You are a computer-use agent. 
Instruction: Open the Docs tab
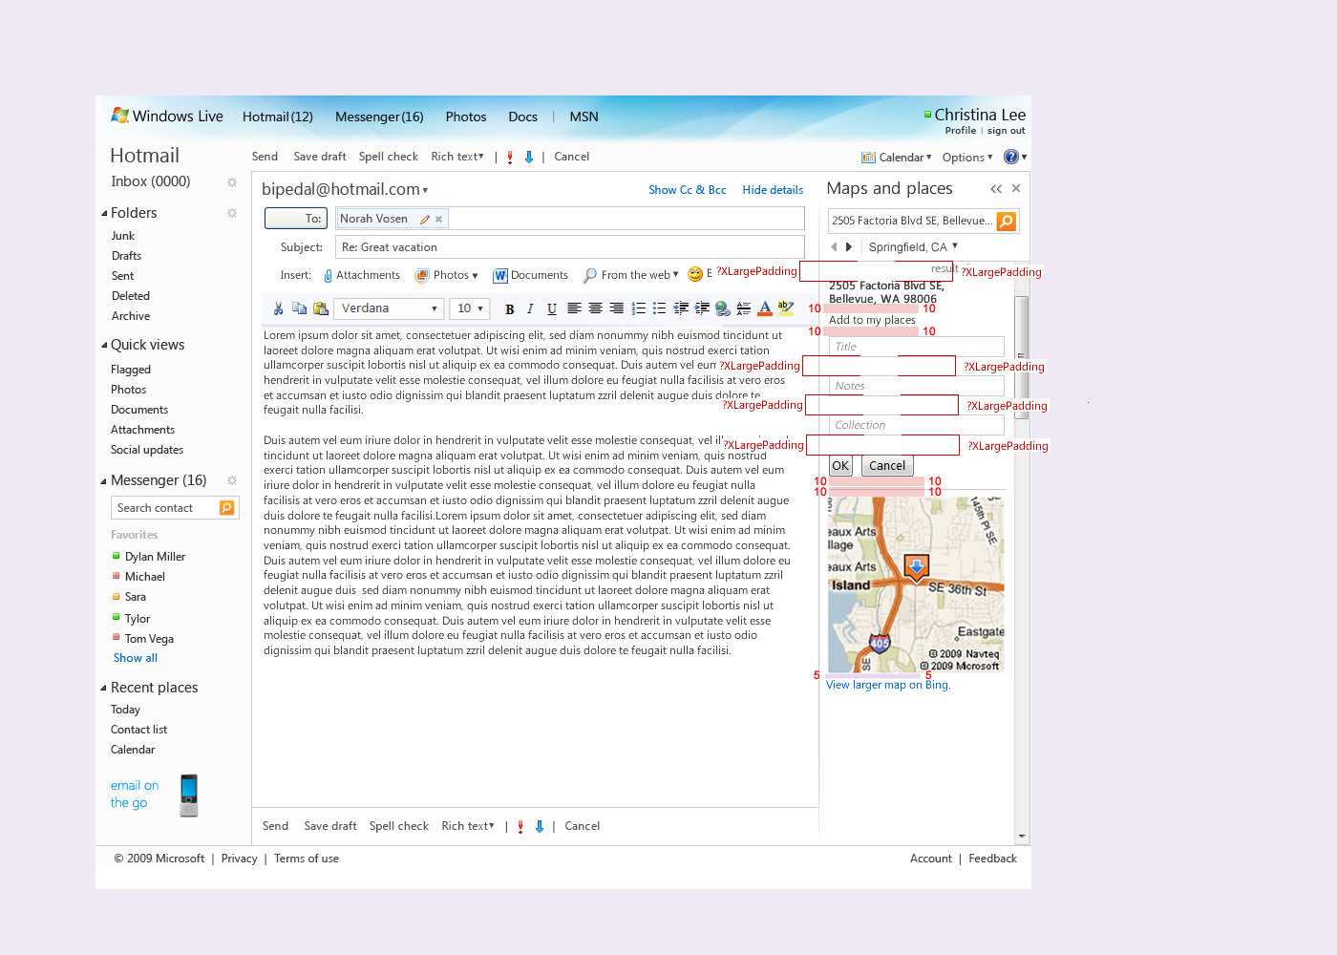coord(522,117)
